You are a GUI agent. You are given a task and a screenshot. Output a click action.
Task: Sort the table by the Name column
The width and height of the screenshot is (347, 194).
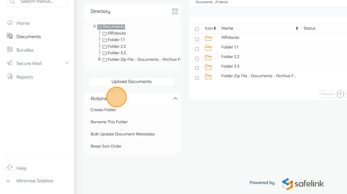pyautogui.click(x=296, y=29)
